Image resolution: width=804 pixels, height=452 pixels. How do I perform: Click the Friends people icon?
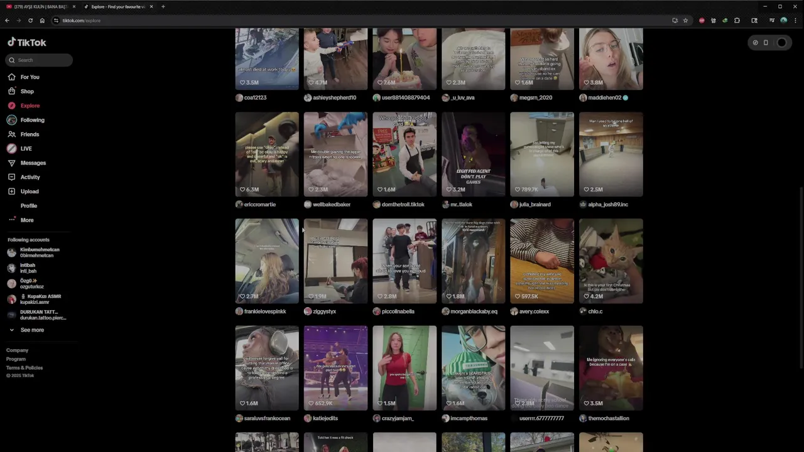pyautogui.click(x=11, y=134)
